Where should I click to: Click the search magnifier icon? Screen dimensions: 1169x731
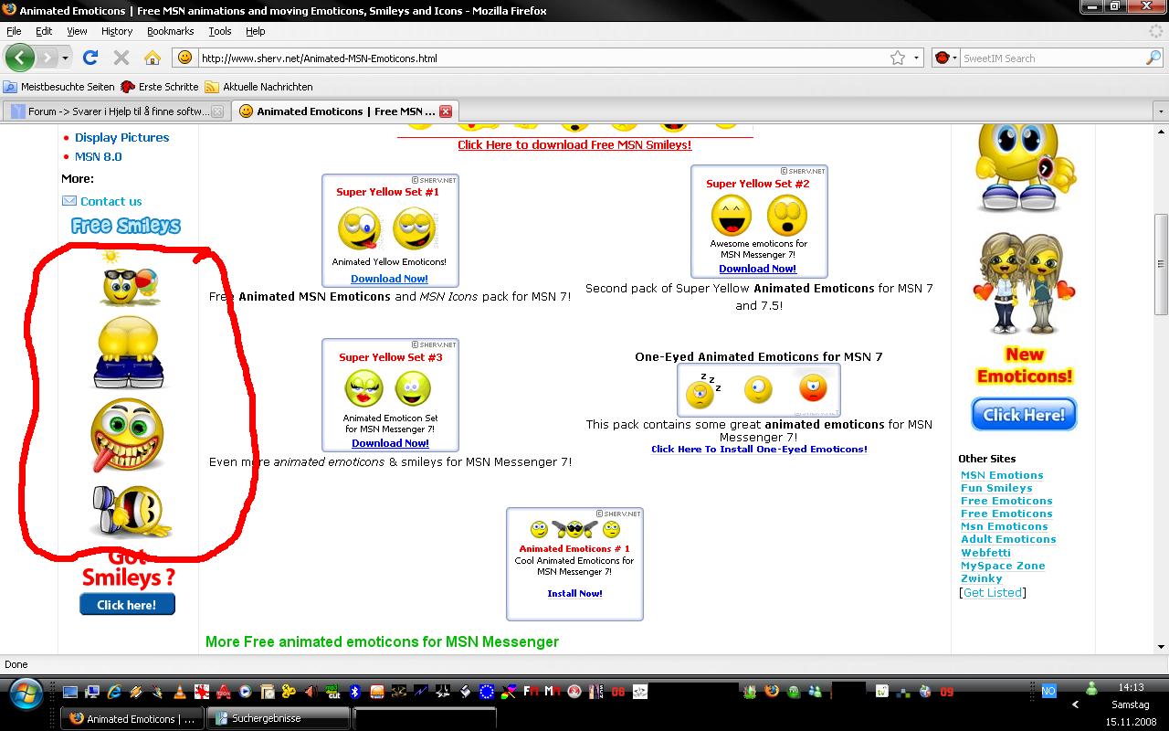(1153, 58)
